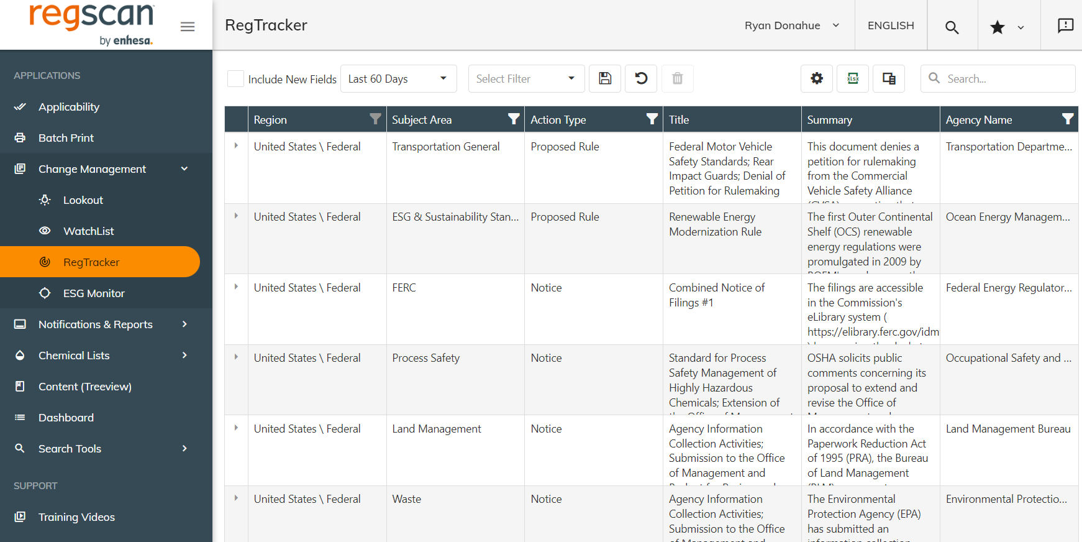This screenshot has height=542, width=1082.
Task: Toggle the hamburger sidebar menu
Action: tap(188, 27)
